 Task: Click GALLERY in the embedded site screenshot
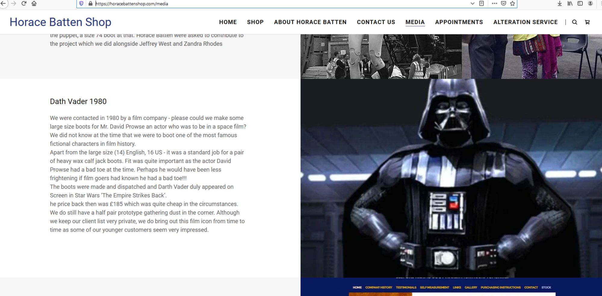pyautogui.click(x=471, y=288)
